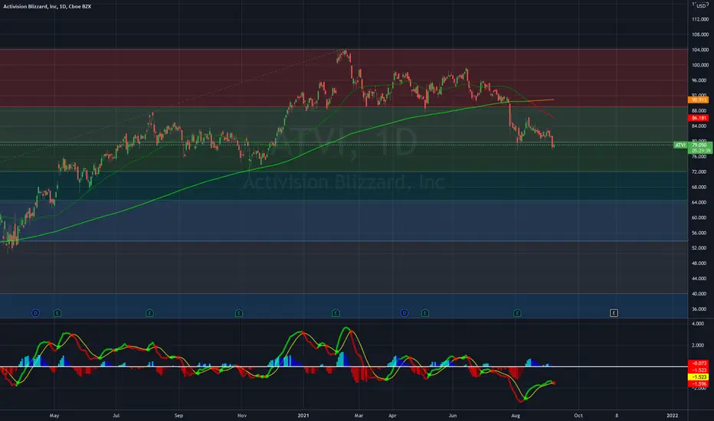
Task: Open the earnings marker between Jul and Sep
Action: (x=149, y=312)
